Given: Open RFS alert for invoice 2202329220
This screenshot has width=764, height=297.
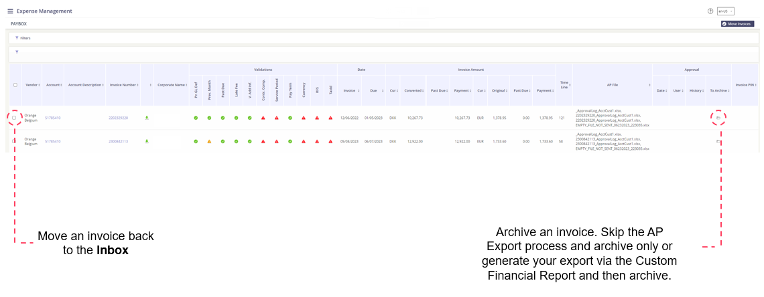Looking at the screenshot, I should coord(317,118).
